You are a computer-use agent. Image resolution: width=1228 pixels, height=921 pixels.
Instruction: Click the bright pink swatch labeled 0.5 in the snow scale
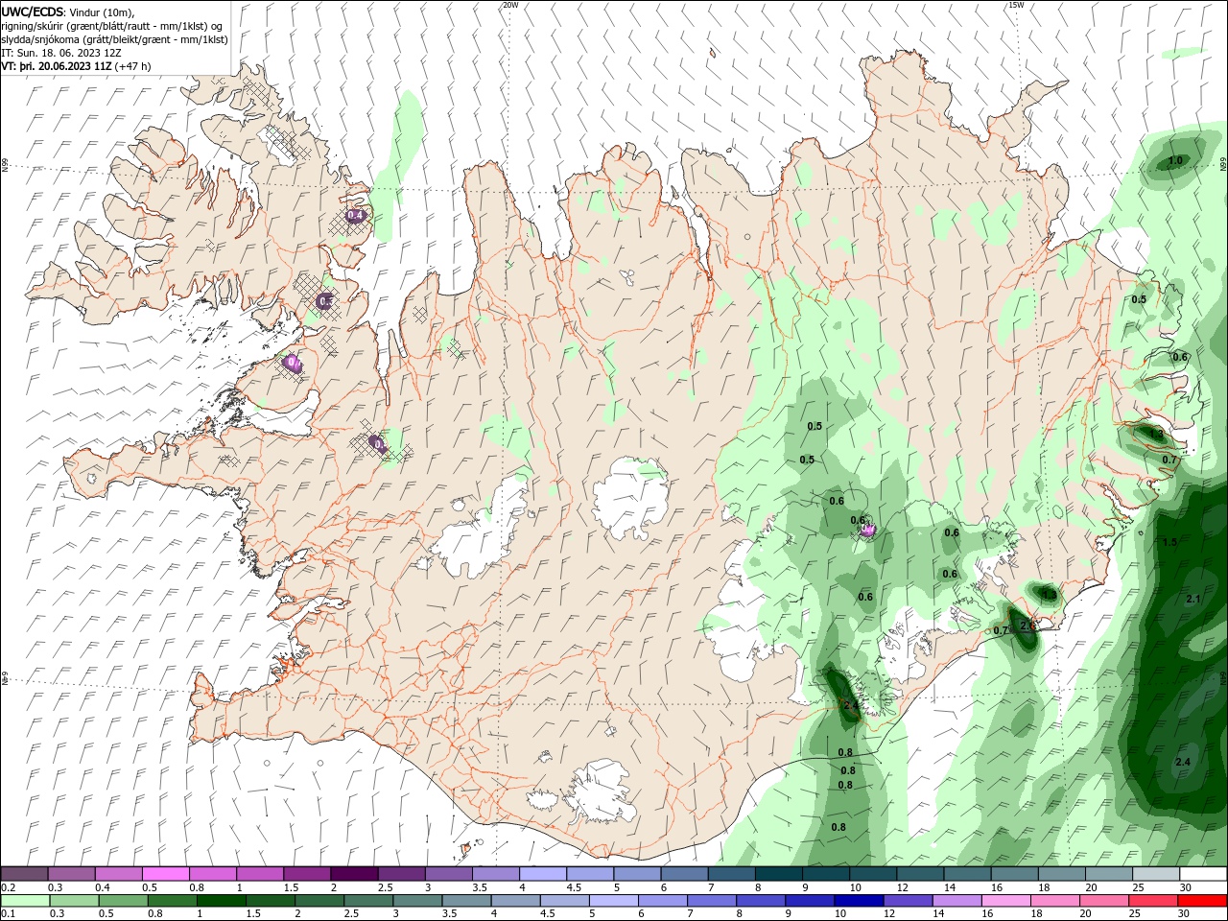165,874
